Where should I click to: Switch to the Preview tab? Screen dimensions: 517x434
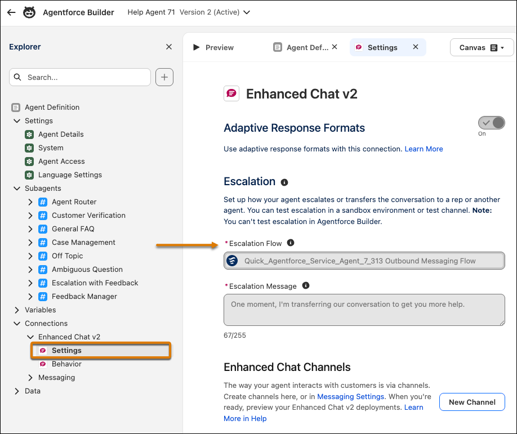213,47
